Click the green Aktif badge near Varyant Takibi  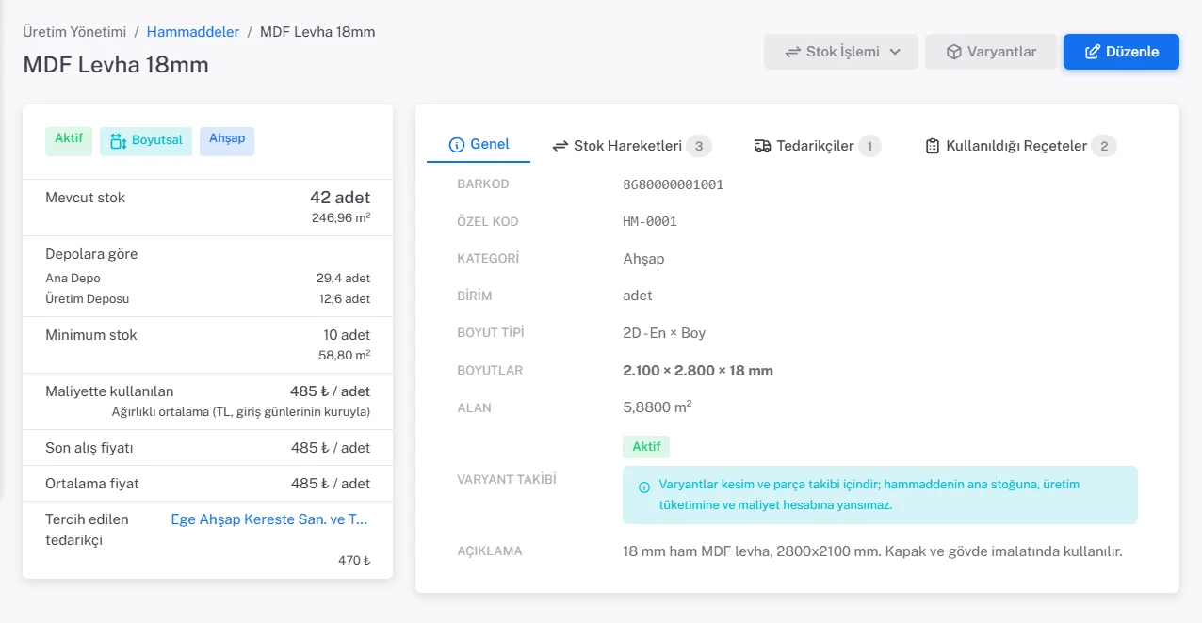click(646, 447)
